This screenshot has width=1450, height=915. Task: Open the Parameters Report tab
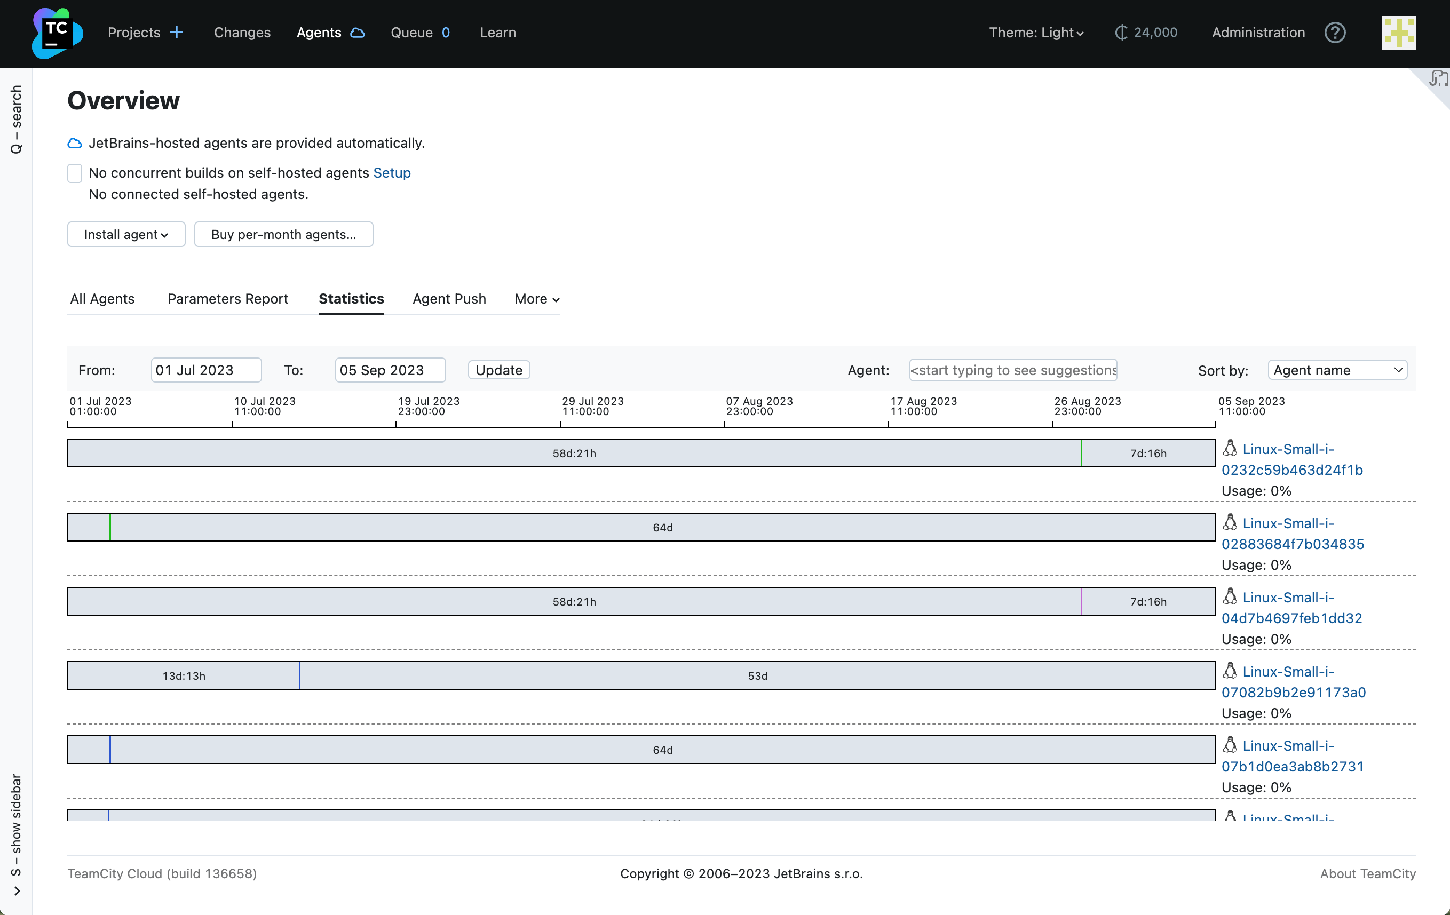click(x=228, y=299)
